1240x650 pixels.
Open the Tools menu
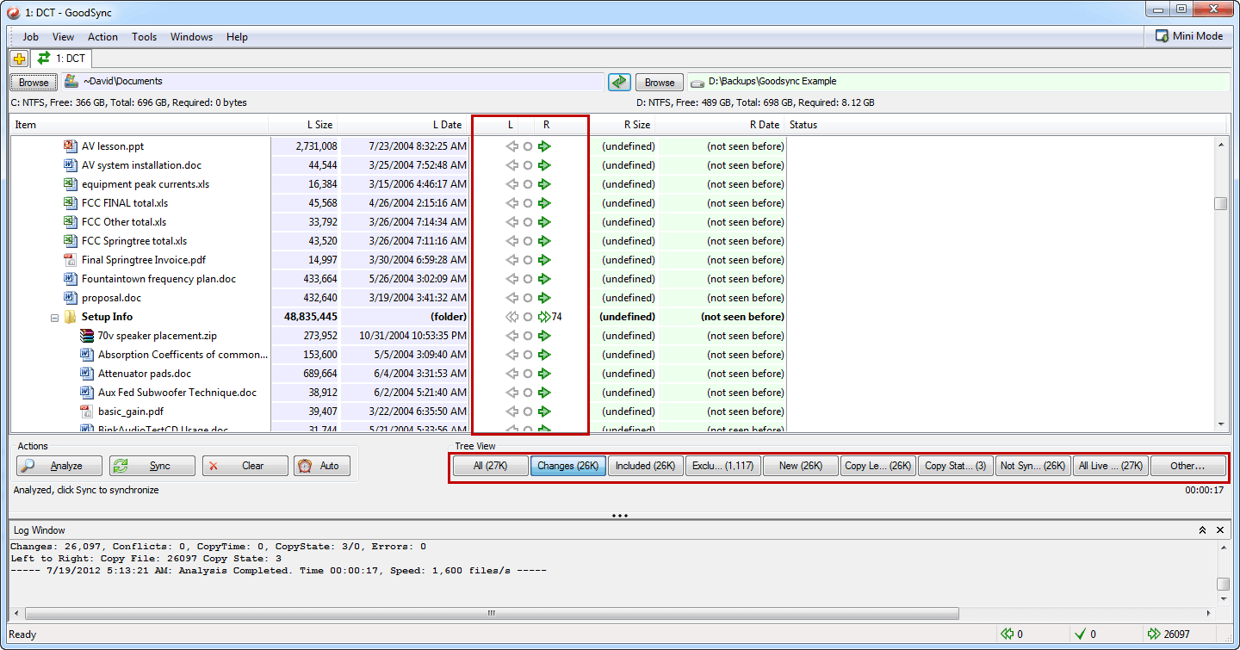coord(144,37)
